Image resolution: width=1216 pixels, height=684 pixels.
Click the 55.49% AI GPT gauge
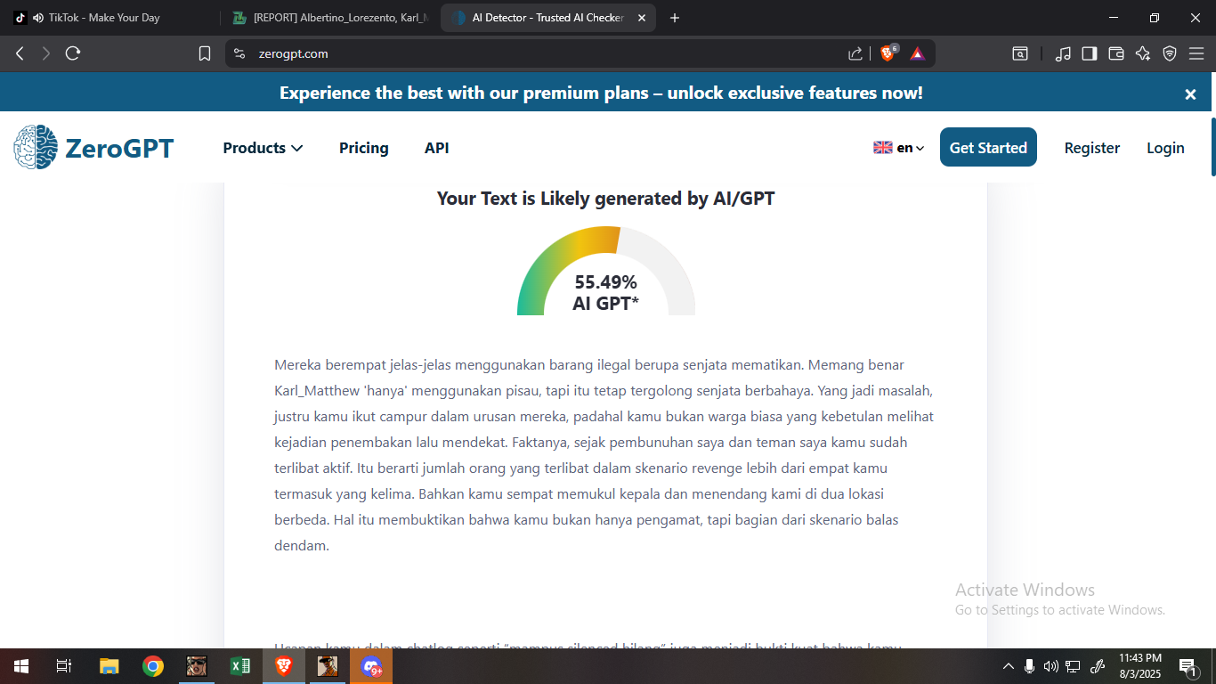click(x=606, y=271)
